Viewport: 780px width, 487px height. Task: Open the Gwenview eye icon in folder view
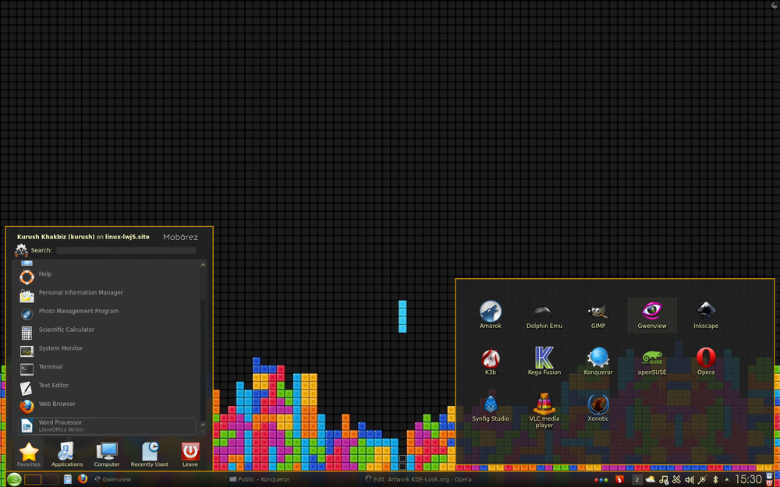[651, 315]
